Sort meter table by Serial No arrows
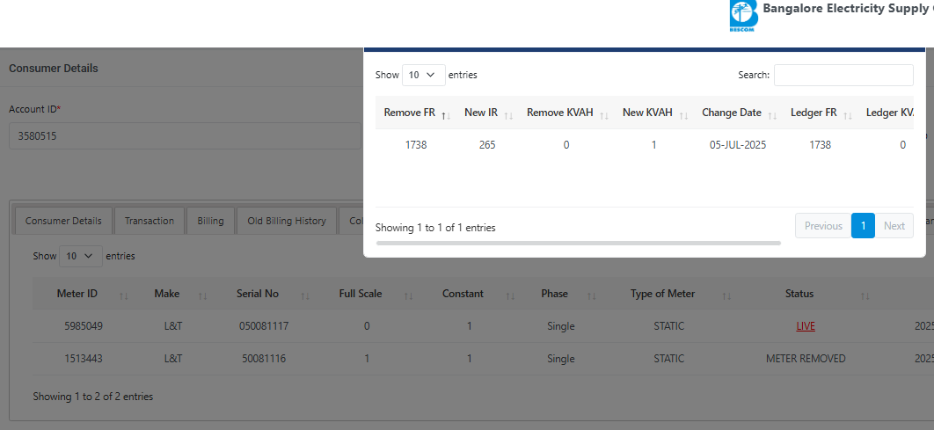This screenshot has height=430, width=934. pyautogui.click(x=305, y=295)
